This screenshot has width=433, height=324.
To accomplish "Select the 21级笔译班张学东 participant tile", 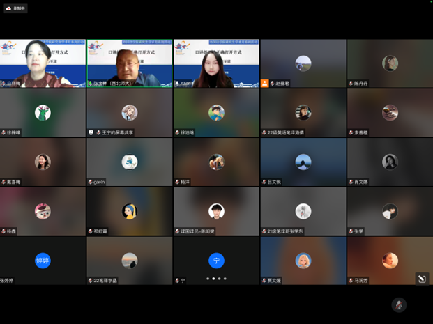I will pos(303,211).
